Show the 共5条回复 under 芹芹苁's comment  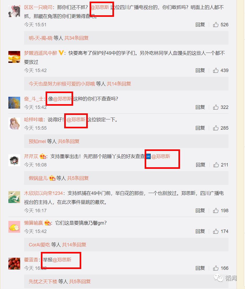click(x=78, y=178)
